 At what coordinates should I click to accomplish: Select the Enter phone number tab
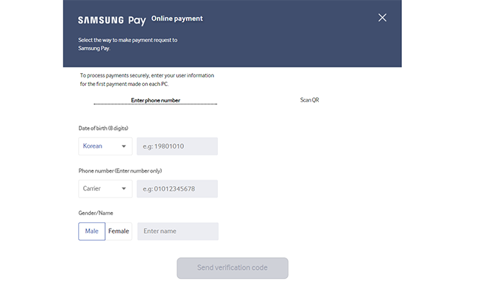[155, 100]
